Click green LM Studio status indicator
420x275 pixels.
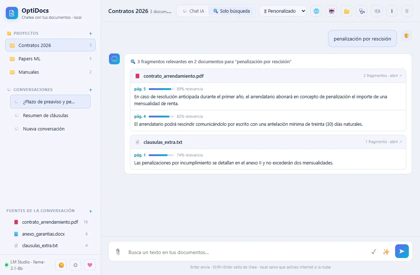[x=6, y=265]
